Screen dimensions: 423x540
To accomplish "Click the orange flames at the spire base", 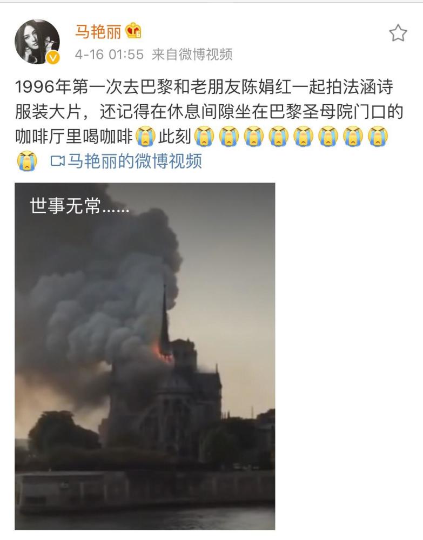I will [162, 353].
